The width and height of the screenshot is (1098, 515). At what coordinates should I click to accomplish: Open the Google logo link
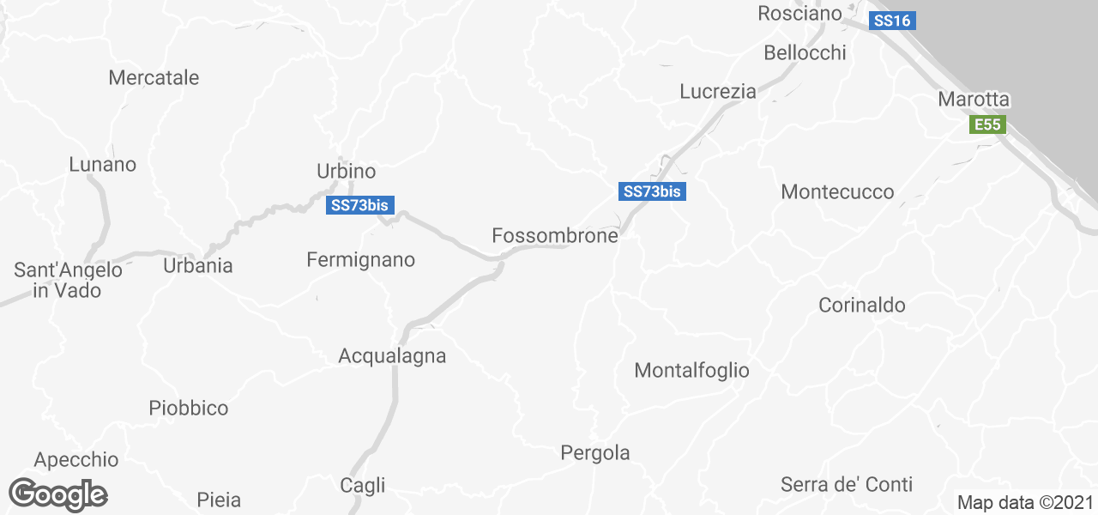57,494
